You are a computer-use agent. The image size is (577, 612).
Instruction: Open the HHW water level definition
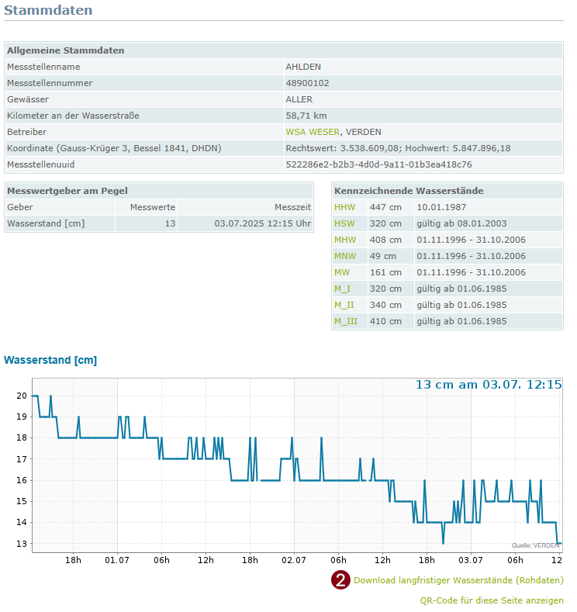344,207
